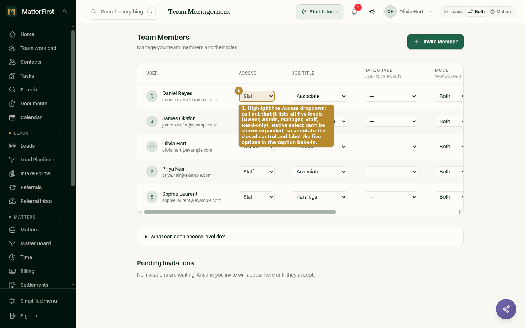The width and height of the screenshot is (525, 328).
Task: Click the Home icon in the sidebar
Action: point(12,34)
